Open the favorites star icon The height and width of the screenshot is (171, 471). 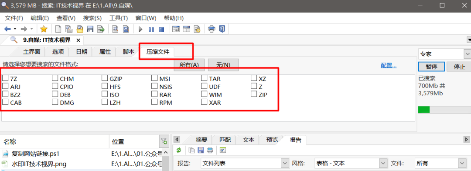(x=44, y=29)
